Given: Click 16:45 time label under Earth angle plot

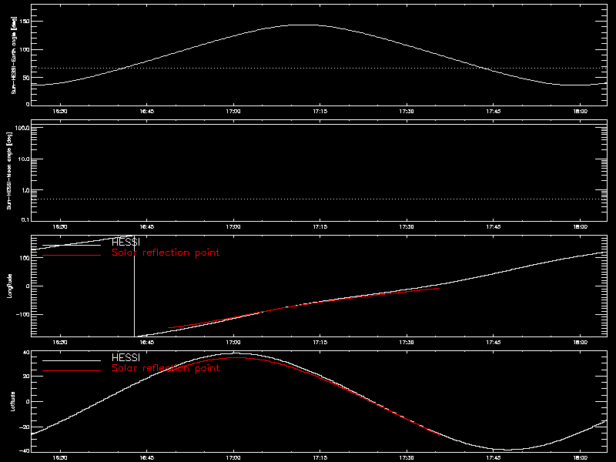Looking at the screenshot, I should [146, 112].
